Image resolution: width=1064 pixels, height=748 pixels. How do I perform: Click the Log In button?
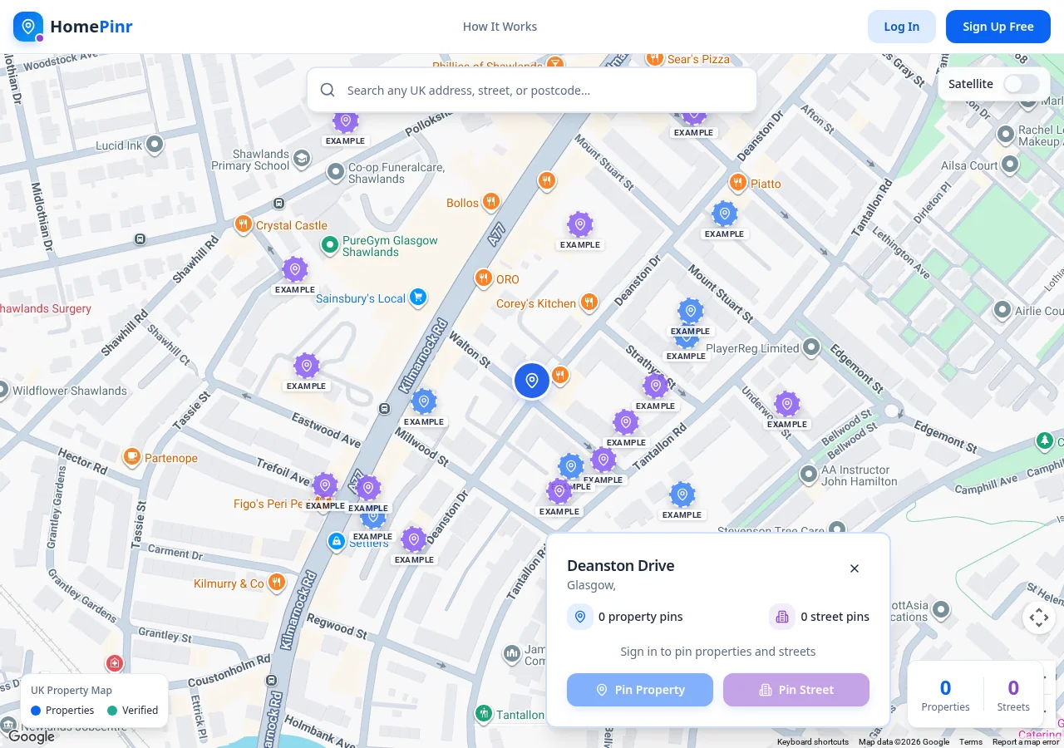tap(901, 27)
